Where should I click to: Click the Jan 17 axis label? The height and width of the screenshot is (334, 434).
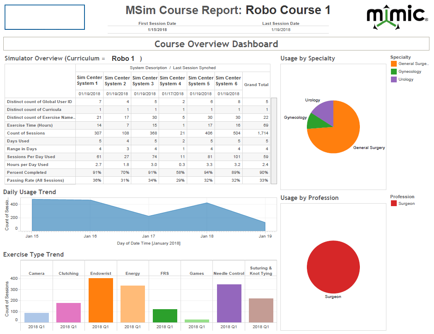[x=149, y=236]
